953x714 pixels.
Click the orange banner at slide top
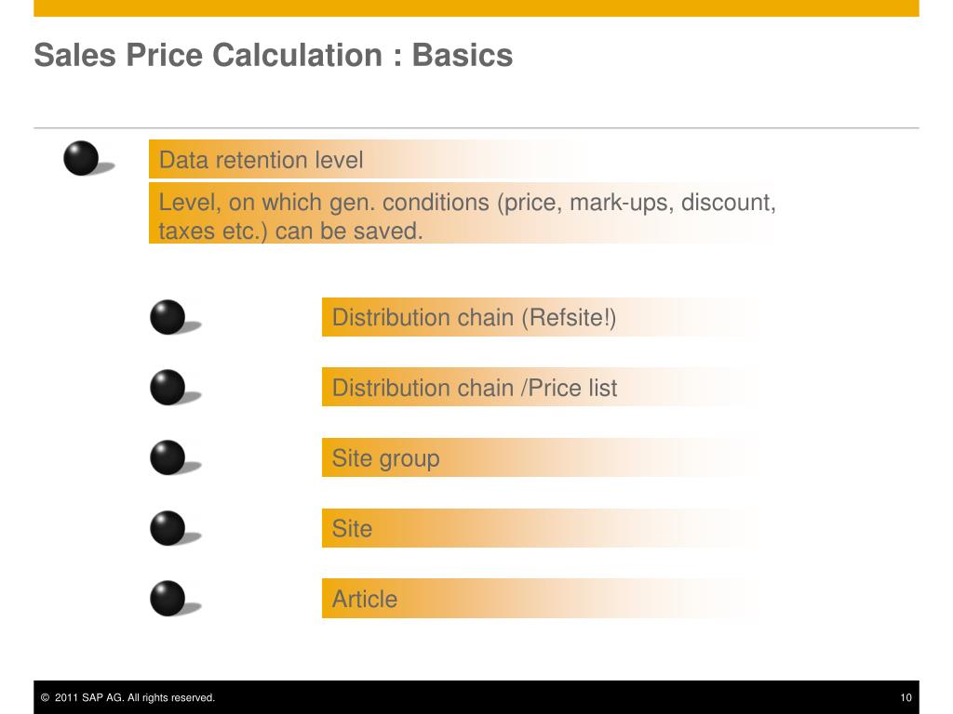pos(476,8)
